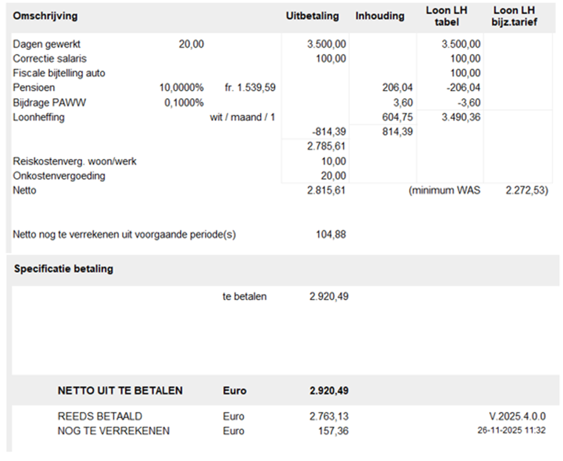Select the Uitbetaling column header

(x=312, y=16)
